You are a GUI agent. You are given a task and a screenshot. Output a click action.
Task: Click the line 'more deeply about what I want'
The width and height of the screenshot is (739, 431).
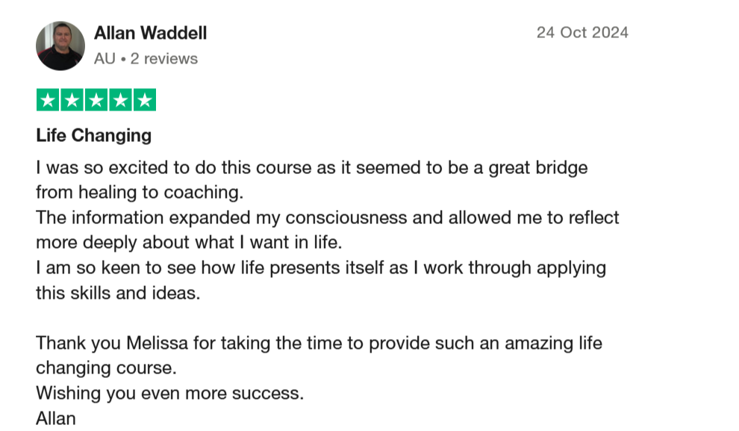189,242
